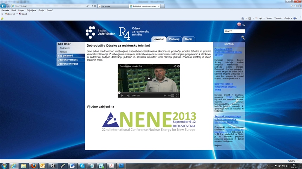Select the Partnerji site tab
The width and height of the screenshot is (302, 169).
[x=174, y=39]
